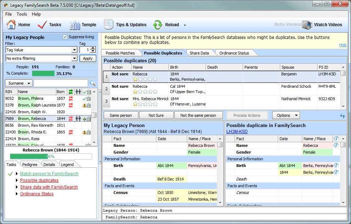Switch to the Ordinance Status tab
The height and width of the screenshot is (224, 351).
click(x=234, y=53)
